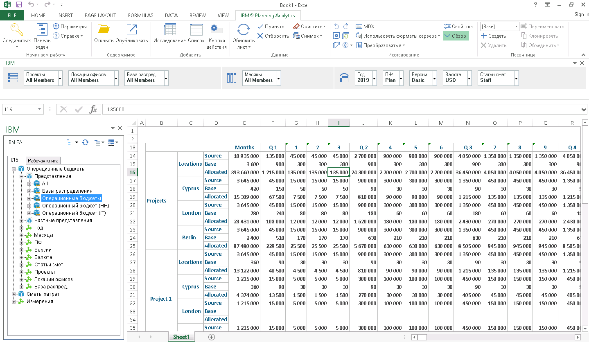Click the Соединиться key icon
The image size is (589, 342).
point(17,29)
